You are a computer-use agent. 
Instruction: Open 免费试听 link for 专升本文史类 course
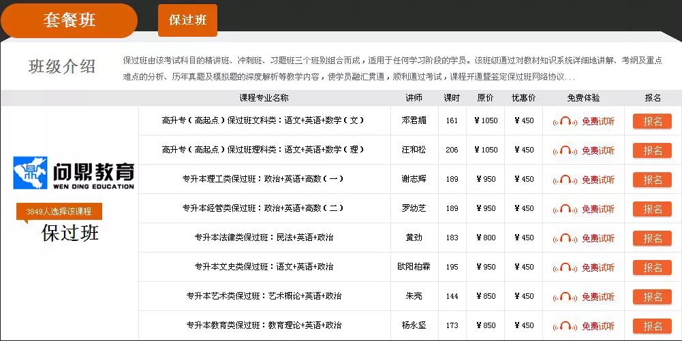[598, 267]
